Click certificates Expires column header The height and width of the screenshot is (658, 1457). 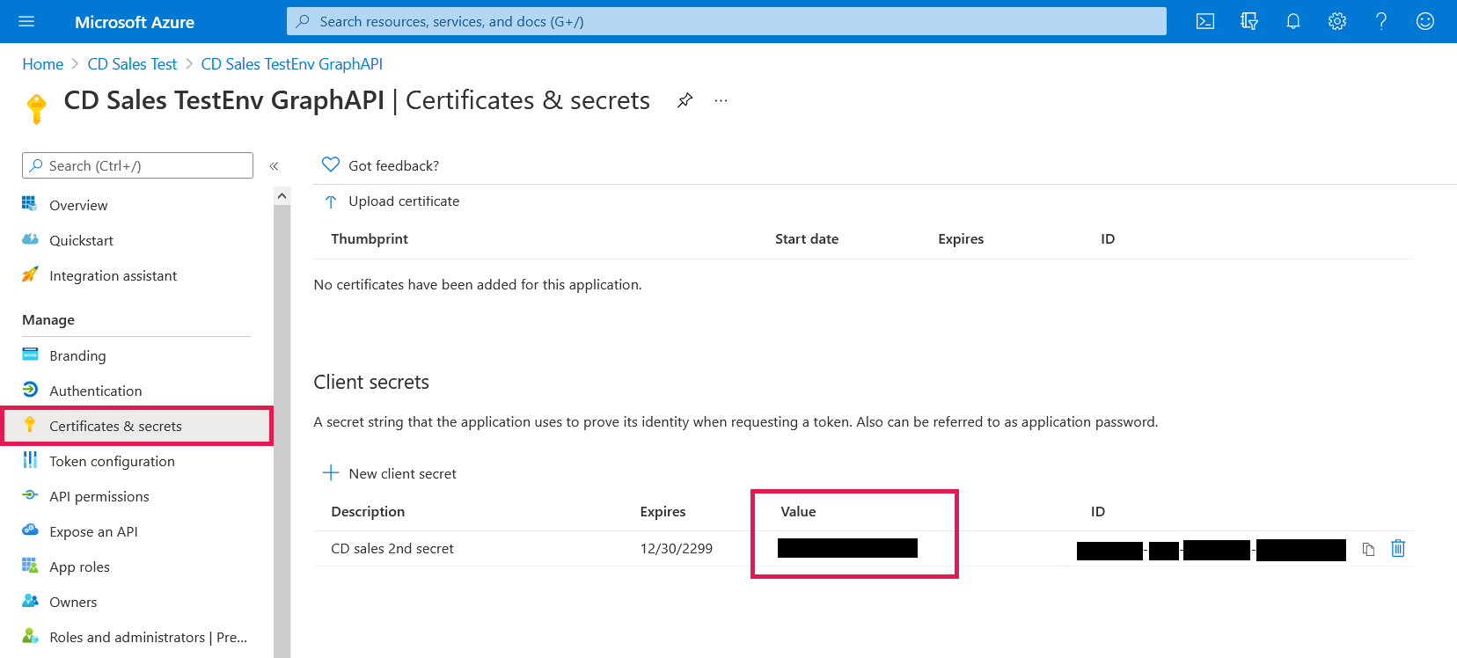pos(961,239)
